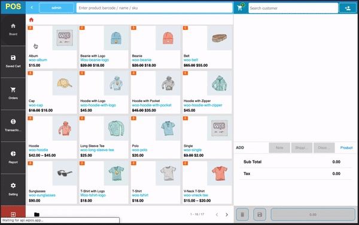Image resolution: width=359 pixels, height=225 pixels.
Task: Select the Beanie with Logo thumbnail
Action: pos(116,38)
